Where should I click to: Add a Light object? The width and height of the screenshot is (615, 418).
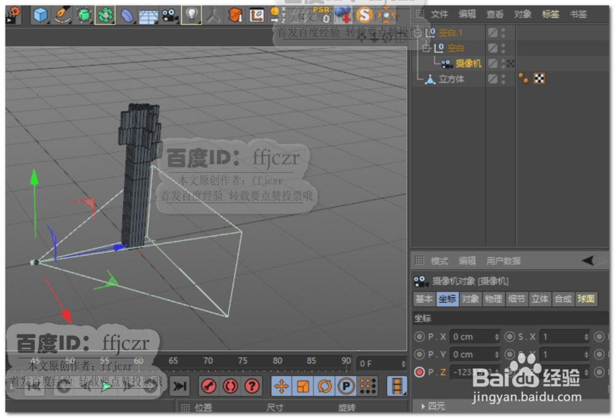[191, 15]
